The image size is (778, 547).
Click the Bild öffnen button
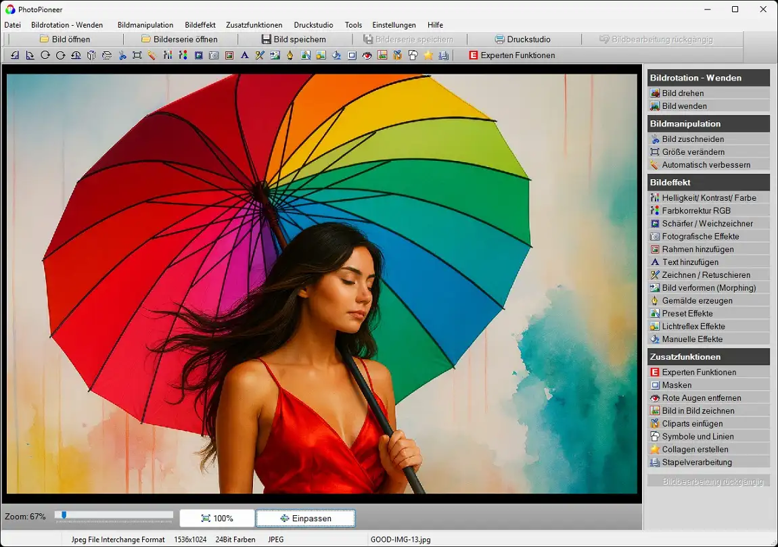point(64,39)
